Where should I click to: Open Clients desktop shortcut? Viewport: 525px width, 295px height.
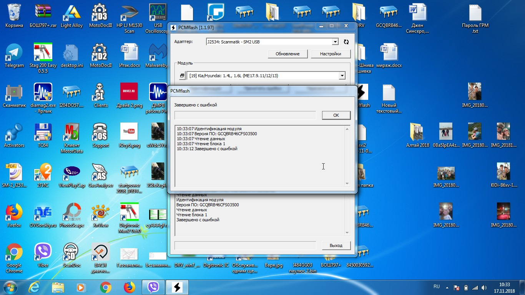pyautogui.click(x=101, y=96)
